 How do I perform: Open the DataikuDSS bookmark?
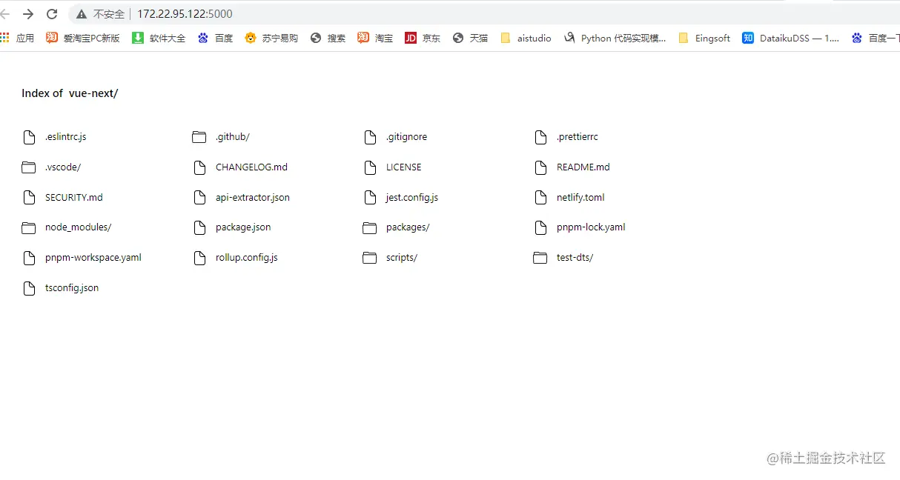coord(791,38)
